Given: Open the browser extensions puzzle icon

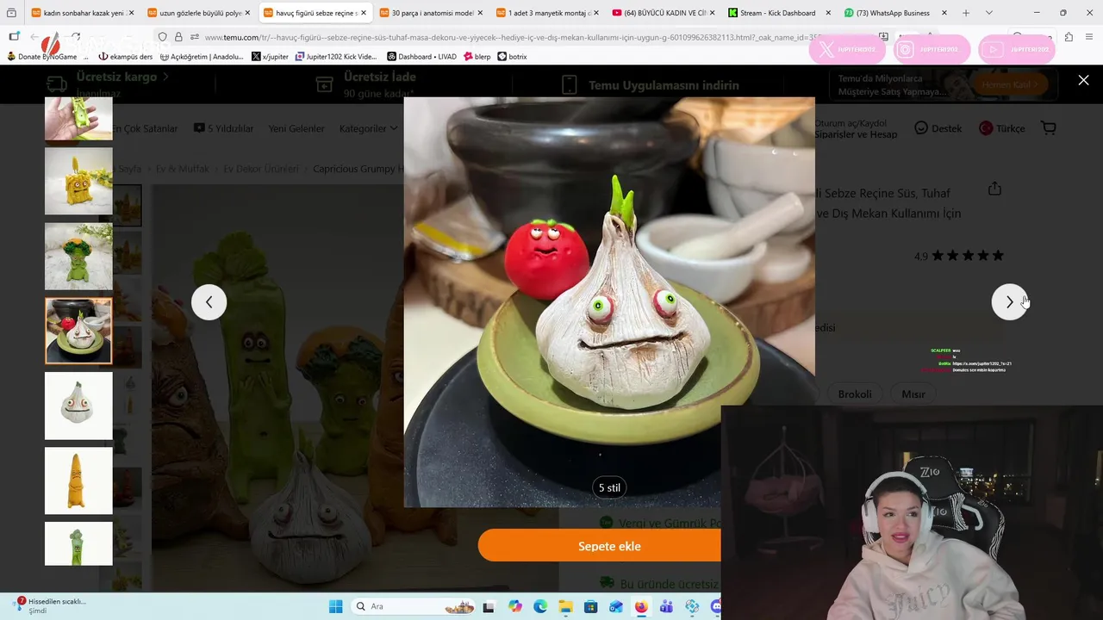Looking at the screenshot, I should [x=1069, y=37].
